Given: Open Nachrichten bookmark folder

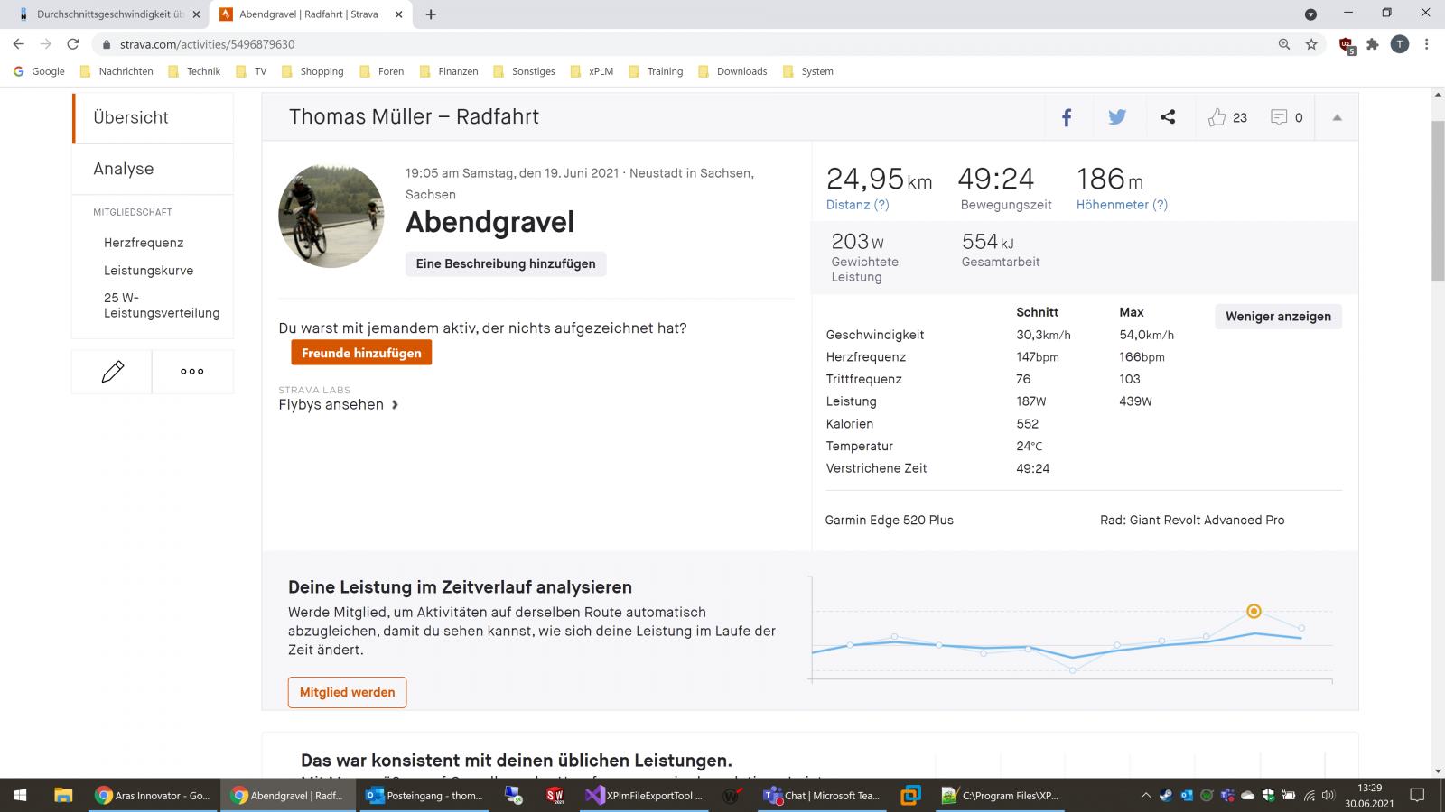Looking at the screenshot, I should (x=117, y=71).
